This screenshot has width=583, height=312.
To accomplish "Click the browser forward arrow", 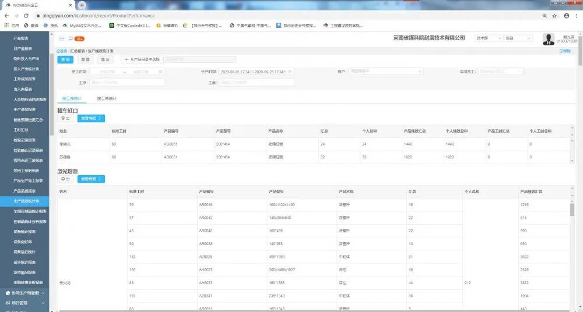I will [x=16, y=16].
